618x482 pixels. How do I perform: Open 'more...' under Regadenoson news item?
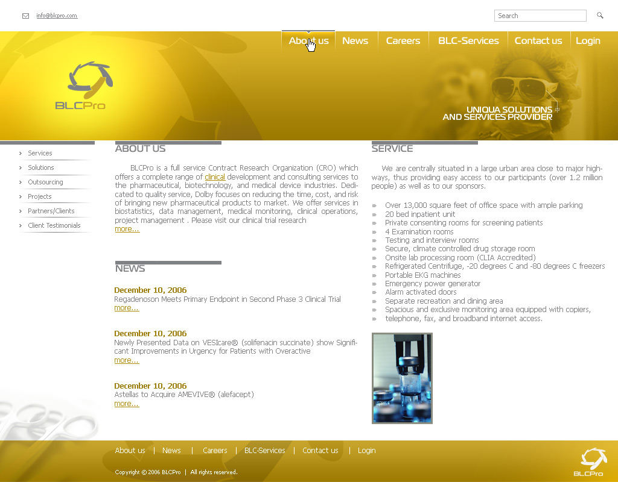coord(127,308)
